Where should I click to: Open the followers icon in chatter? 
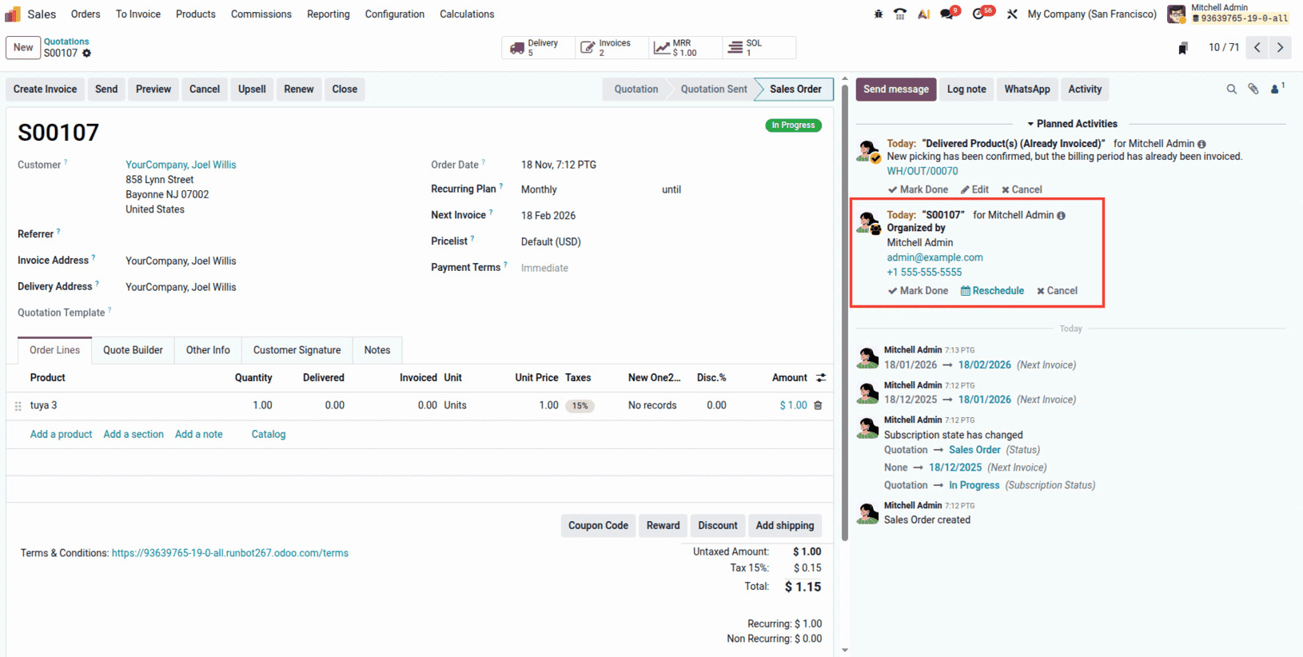click(1276, 90)
